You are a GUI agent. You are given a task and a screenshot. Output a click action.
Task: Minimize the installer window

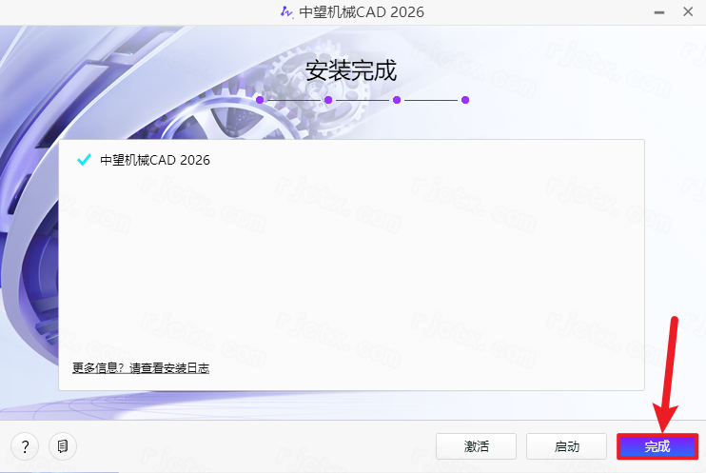[659, 12]
